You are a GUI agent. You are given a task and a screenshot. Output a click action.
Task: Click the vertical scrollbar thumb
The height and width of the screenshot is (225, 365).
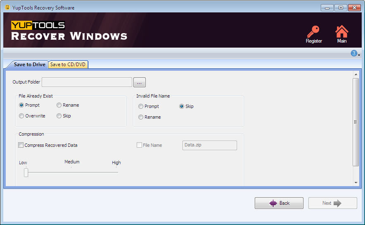356,122
